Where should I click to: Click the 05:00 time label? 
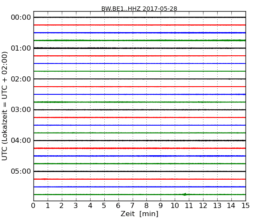click(21, 171)
